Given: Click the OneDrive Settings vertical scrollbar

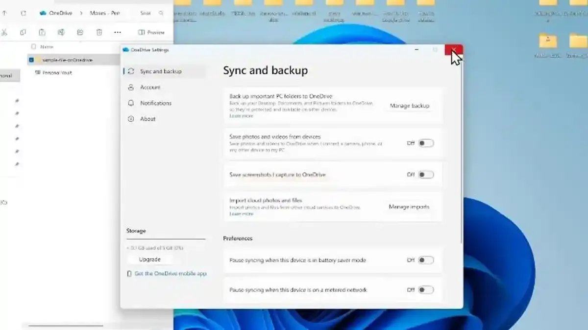Looking at the screenshot, I should coord(461,154).
